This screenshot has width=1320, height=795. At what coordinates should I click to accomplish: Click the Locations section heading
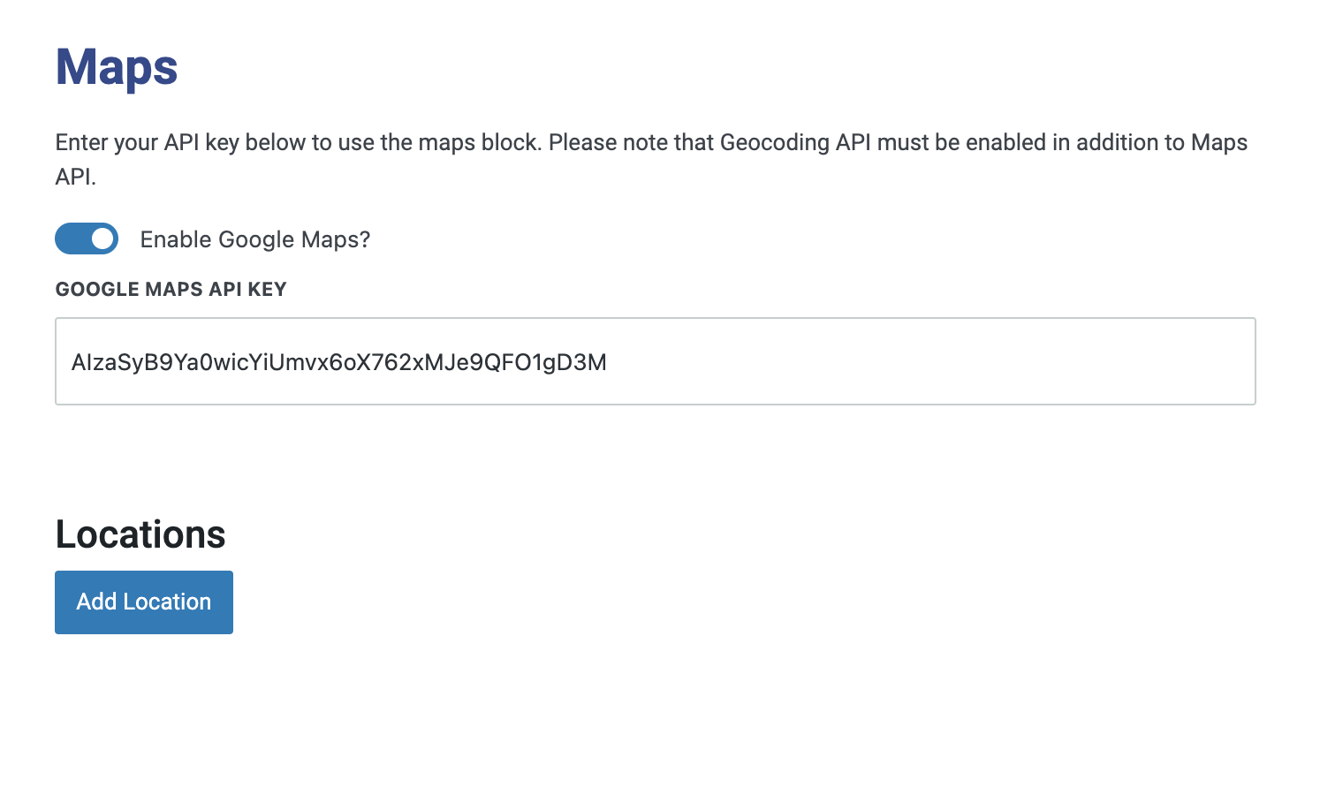coord(140,534)
